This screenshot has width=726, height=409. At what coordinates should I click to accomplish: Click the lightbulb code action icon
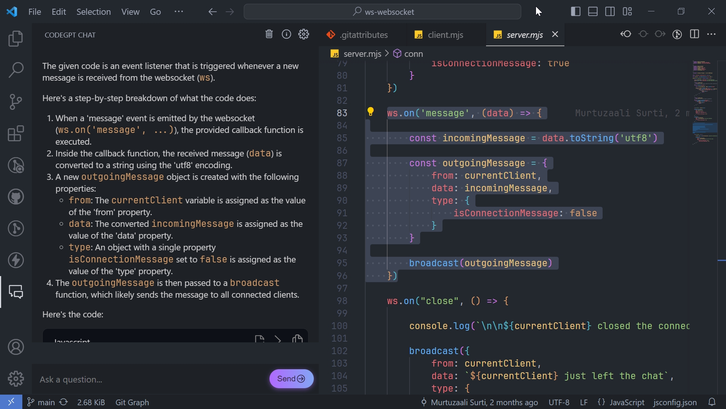click(x=371, y=112)
